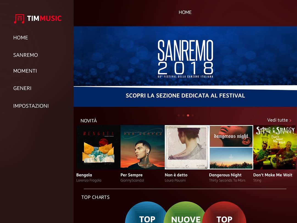Image resolution: width=297 pixels, height=223 pixels.
Task: Select the first carousel page dot
Action: 179,115
